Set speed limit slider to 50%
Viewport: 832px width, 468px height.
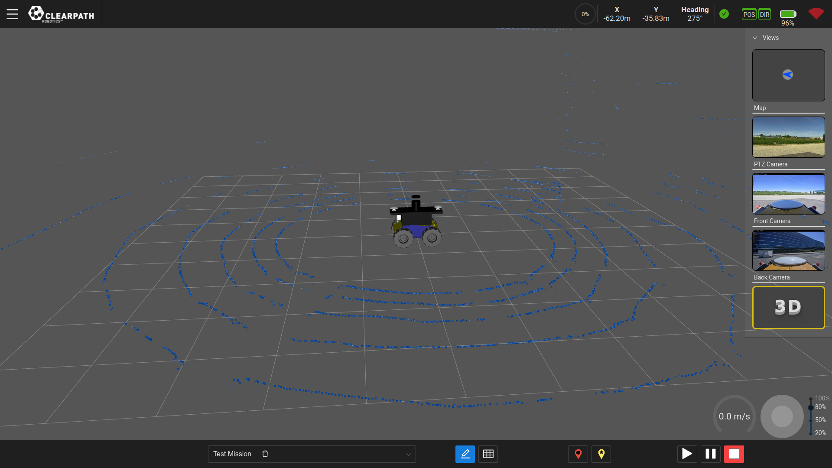(x=811, y=420)
